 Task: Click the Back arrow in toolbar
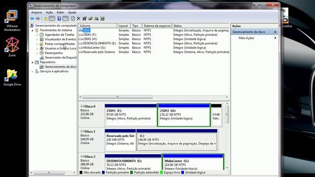click(32, 19)
